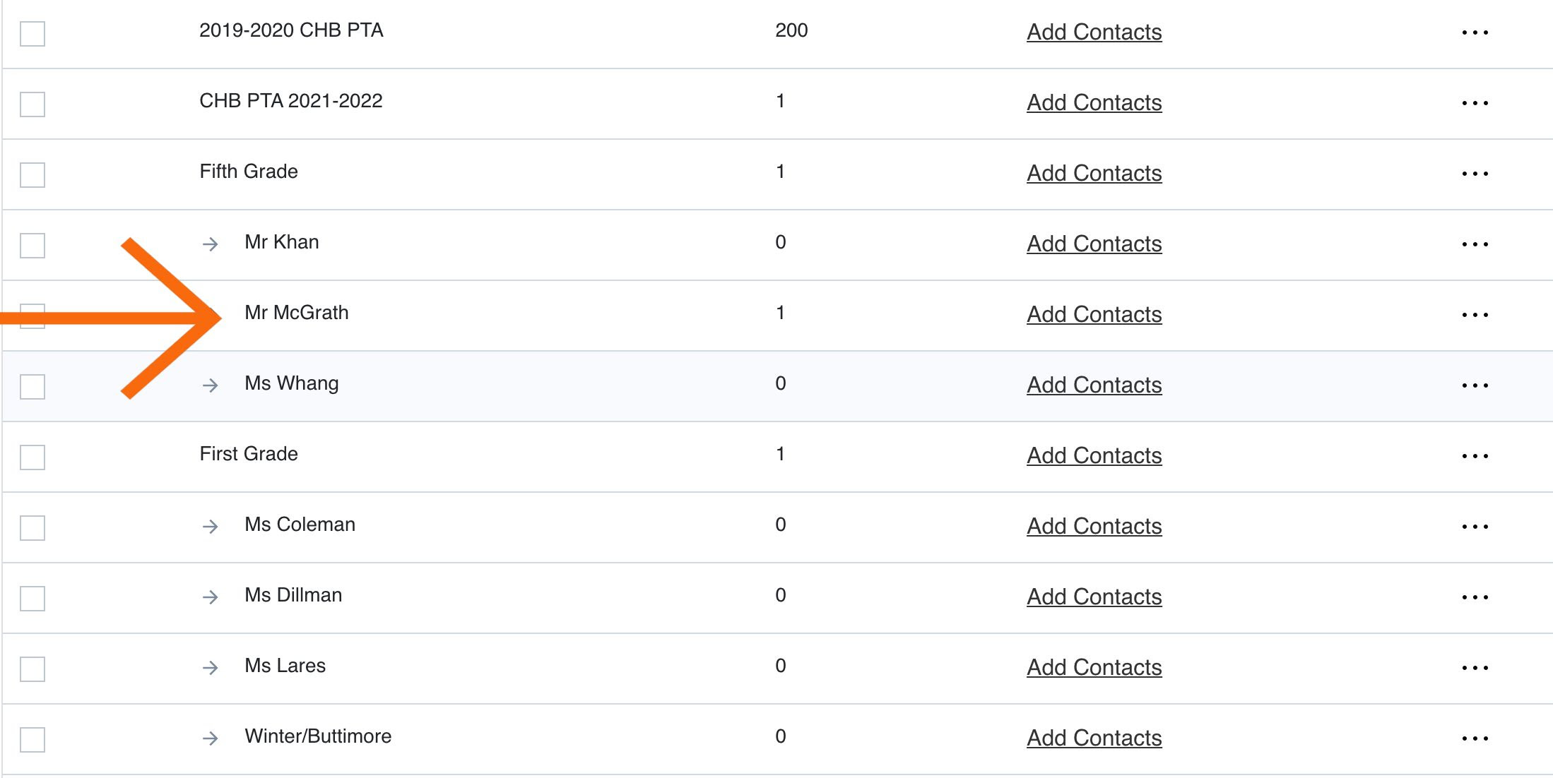
Task: Click the arrow icon next to Ms Lares
Action: coord(210,668)
